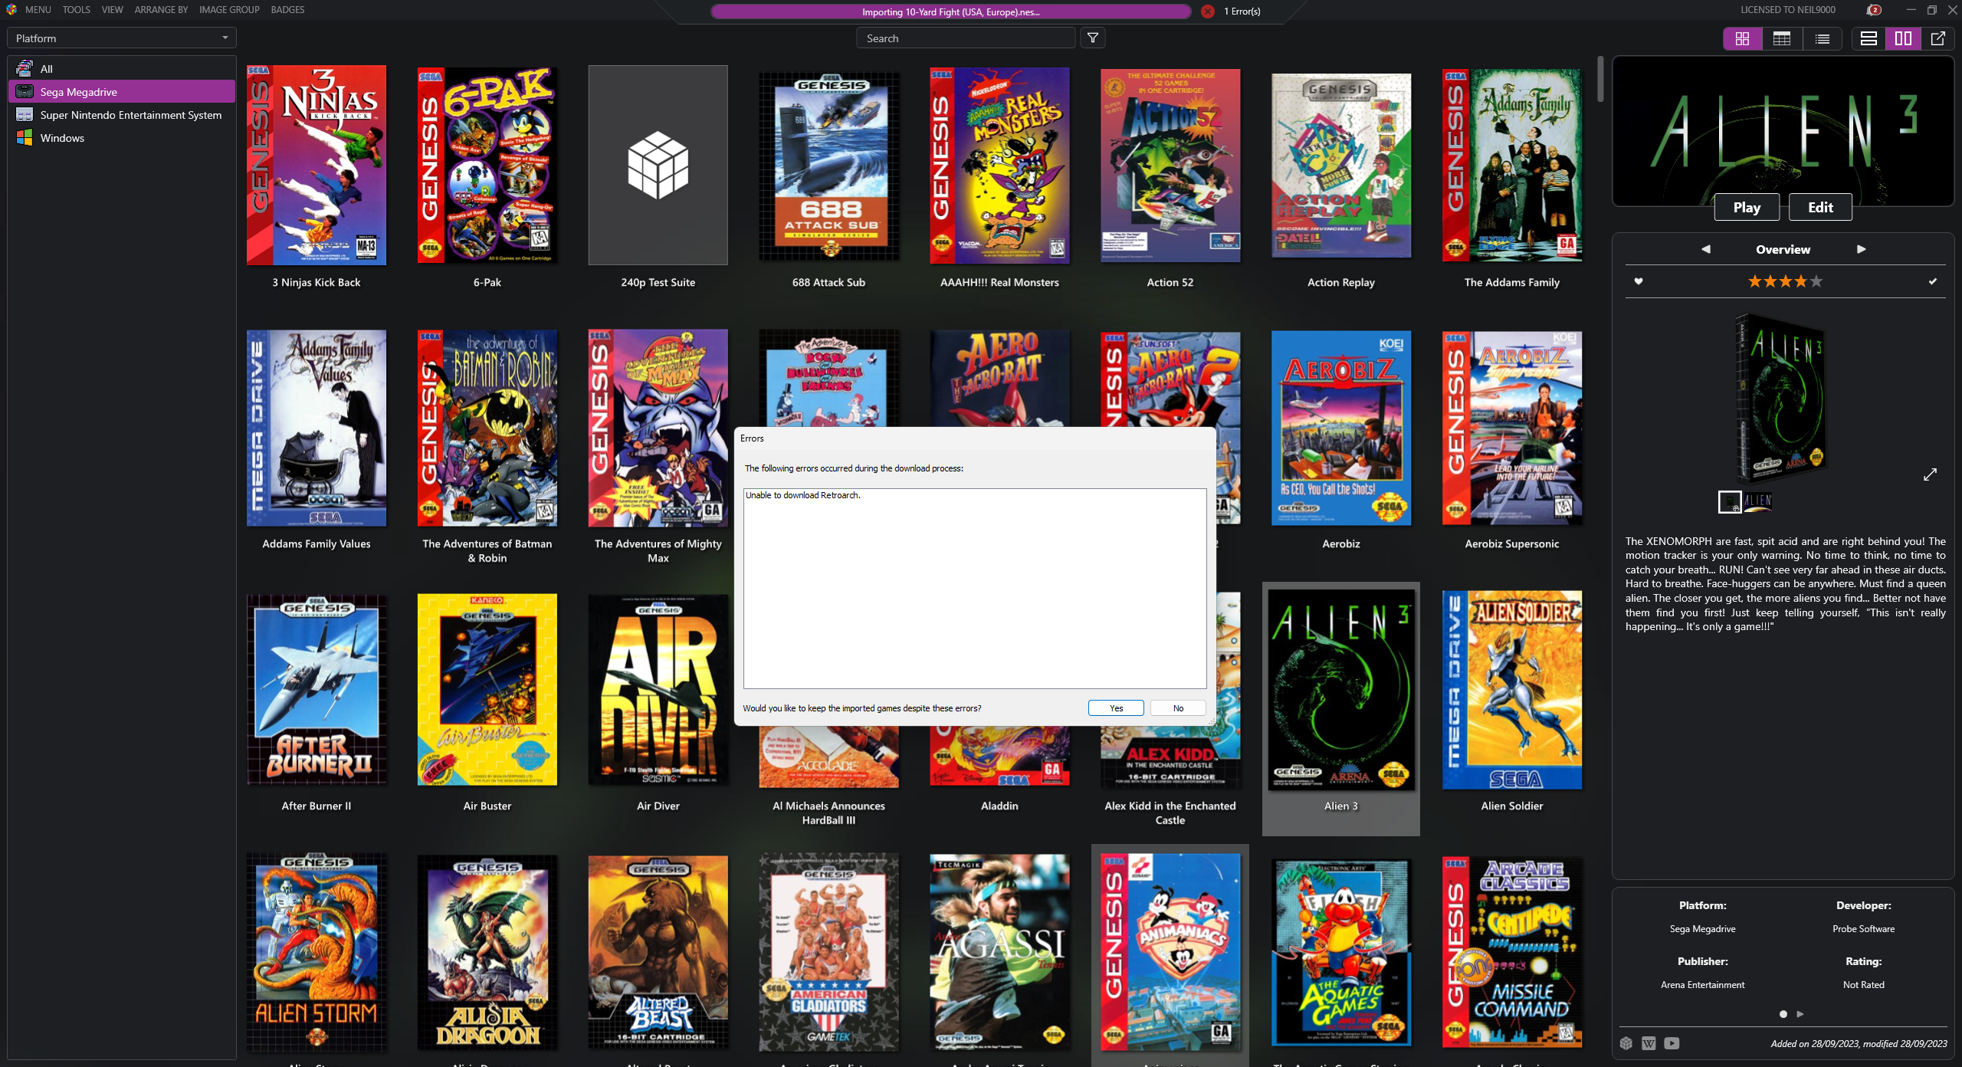The image size is (1962, 1067).
Task: Click the Sega Megadrive platform icon in the sidebar
Action: (x=25, y=92)
